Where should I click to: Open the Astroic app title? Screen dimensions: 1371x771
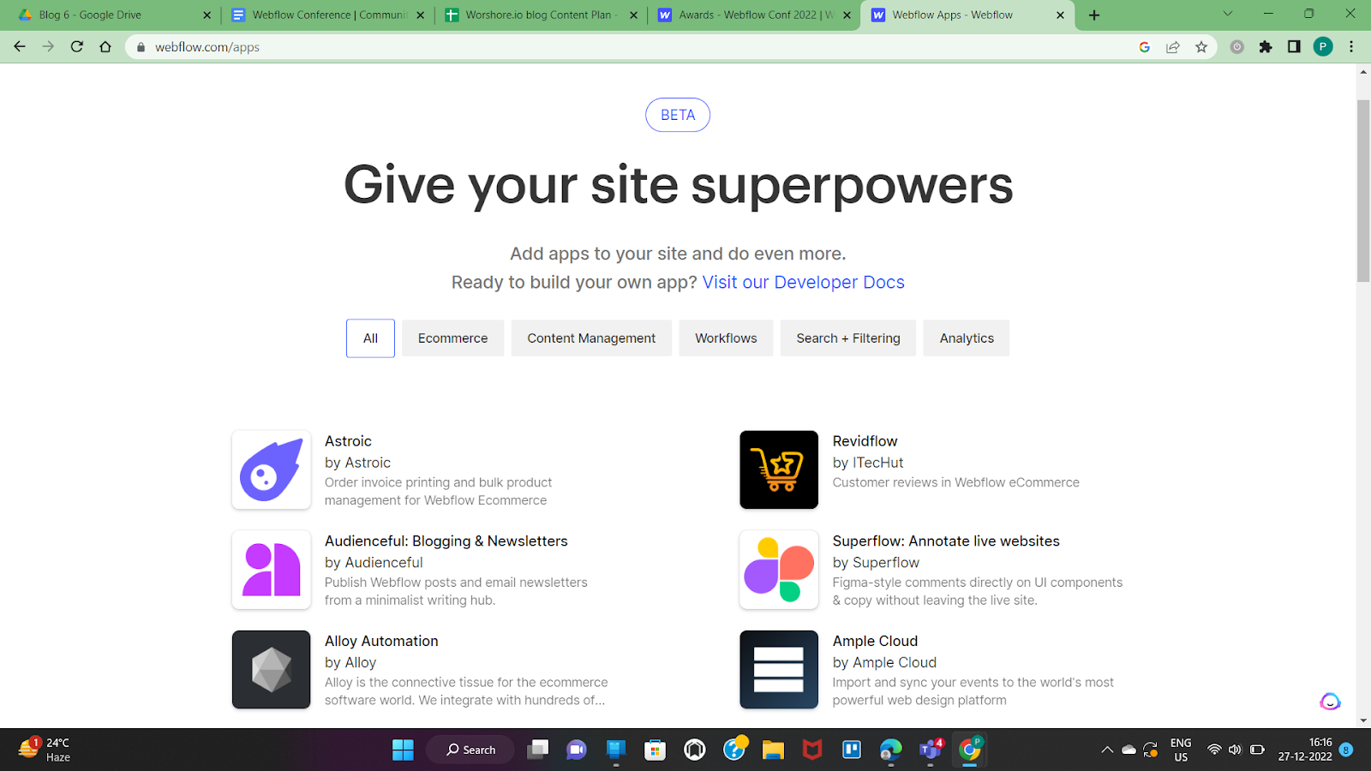tap(348, 441)
